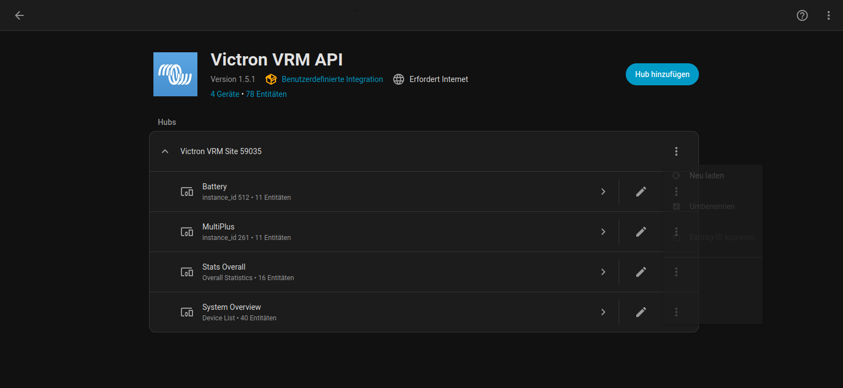
Task: Open three-dot menu for System Overview
Action: pyautogui.click(x=676, y=312)
